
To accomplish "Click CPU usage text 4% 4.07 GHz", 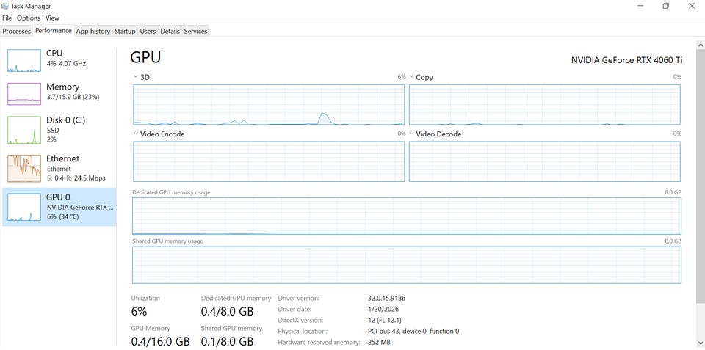I will click(66, 63).
